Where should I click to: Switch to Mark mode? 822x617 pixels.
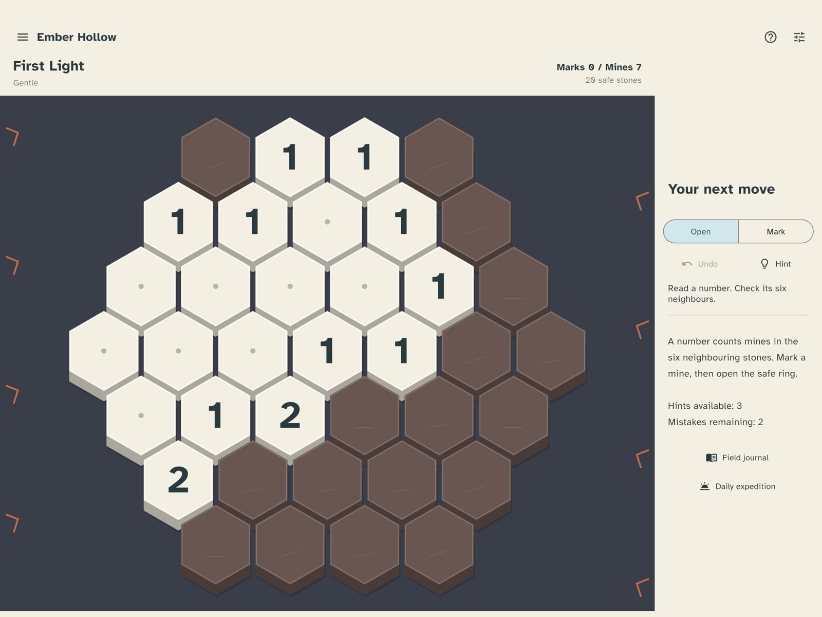776,231
